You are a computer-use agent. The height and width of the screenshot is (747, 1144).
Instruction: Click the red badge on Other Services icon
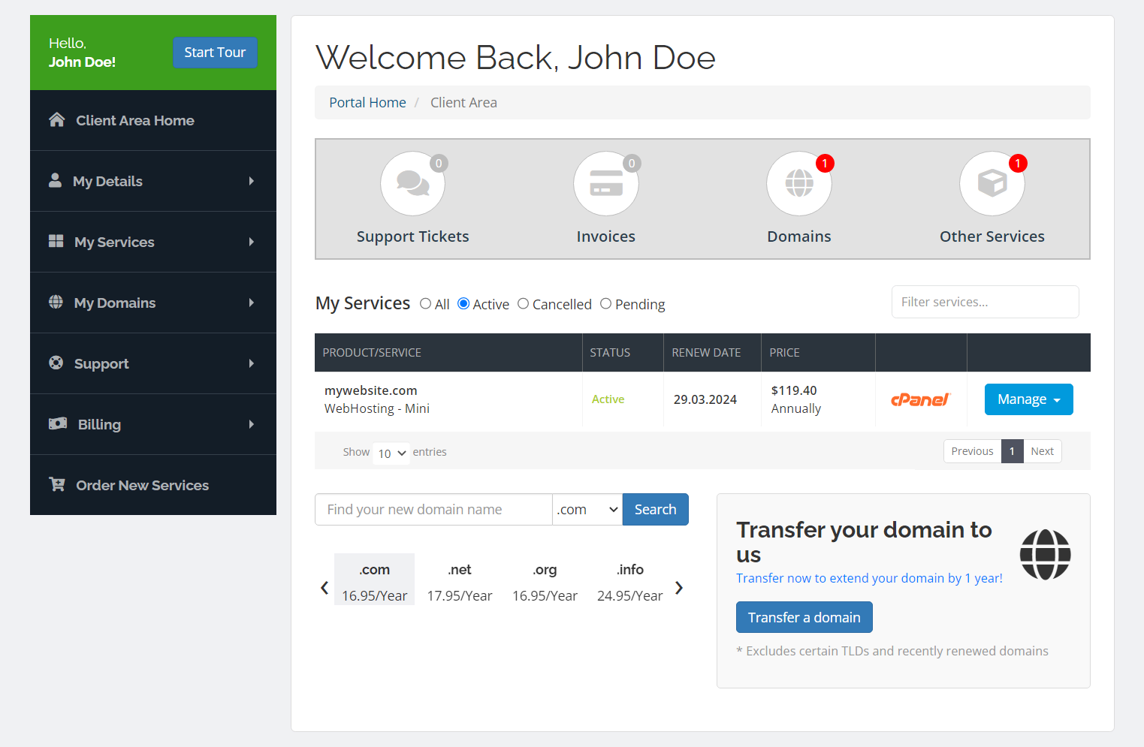[1018, 163]
